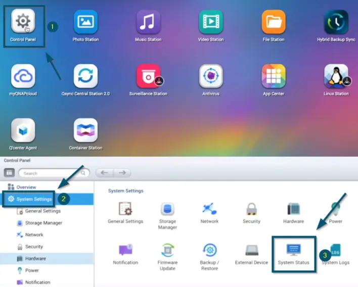
Task: Open System Logs
Action: (335, 254)
